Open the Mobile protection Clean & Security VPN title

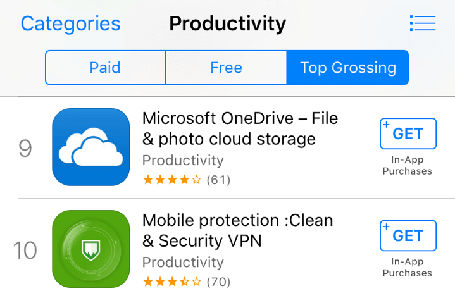click(237, 230)
